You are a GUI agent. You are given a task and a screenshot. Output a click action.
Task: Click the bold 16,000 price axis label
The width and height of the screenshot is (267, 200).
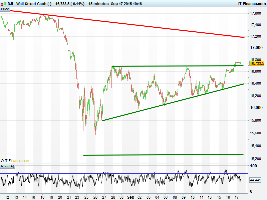click(x=255, y=108)
